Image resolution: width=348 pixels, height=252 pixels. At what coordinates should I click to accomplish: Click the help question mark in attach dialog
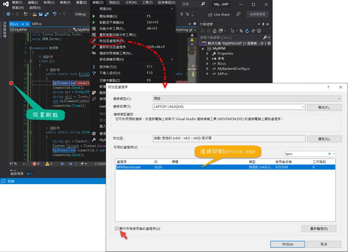(x=328, y=87)
